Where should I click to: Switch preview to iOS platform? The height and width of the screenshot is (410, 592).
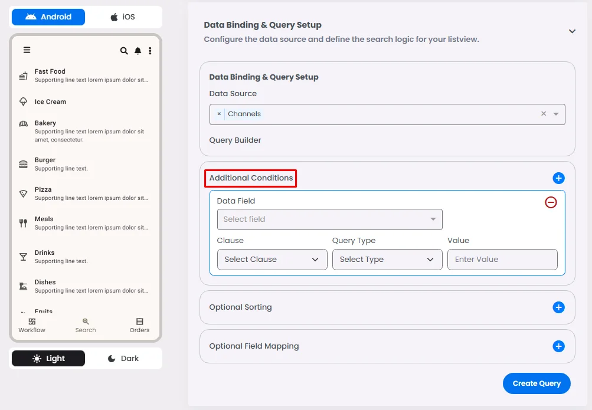pos(123,17)
